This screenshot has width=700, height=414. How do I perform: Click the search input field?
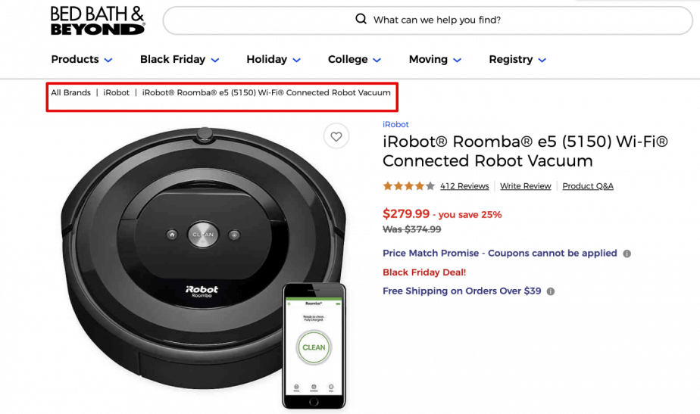click(x=428, y=20)
